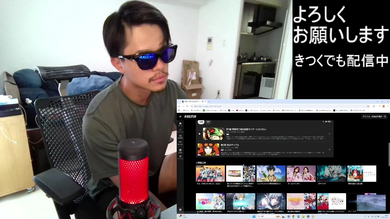Open the 並べ替え sort control
The height and width of the screenshot is (219, 390).
327,122
